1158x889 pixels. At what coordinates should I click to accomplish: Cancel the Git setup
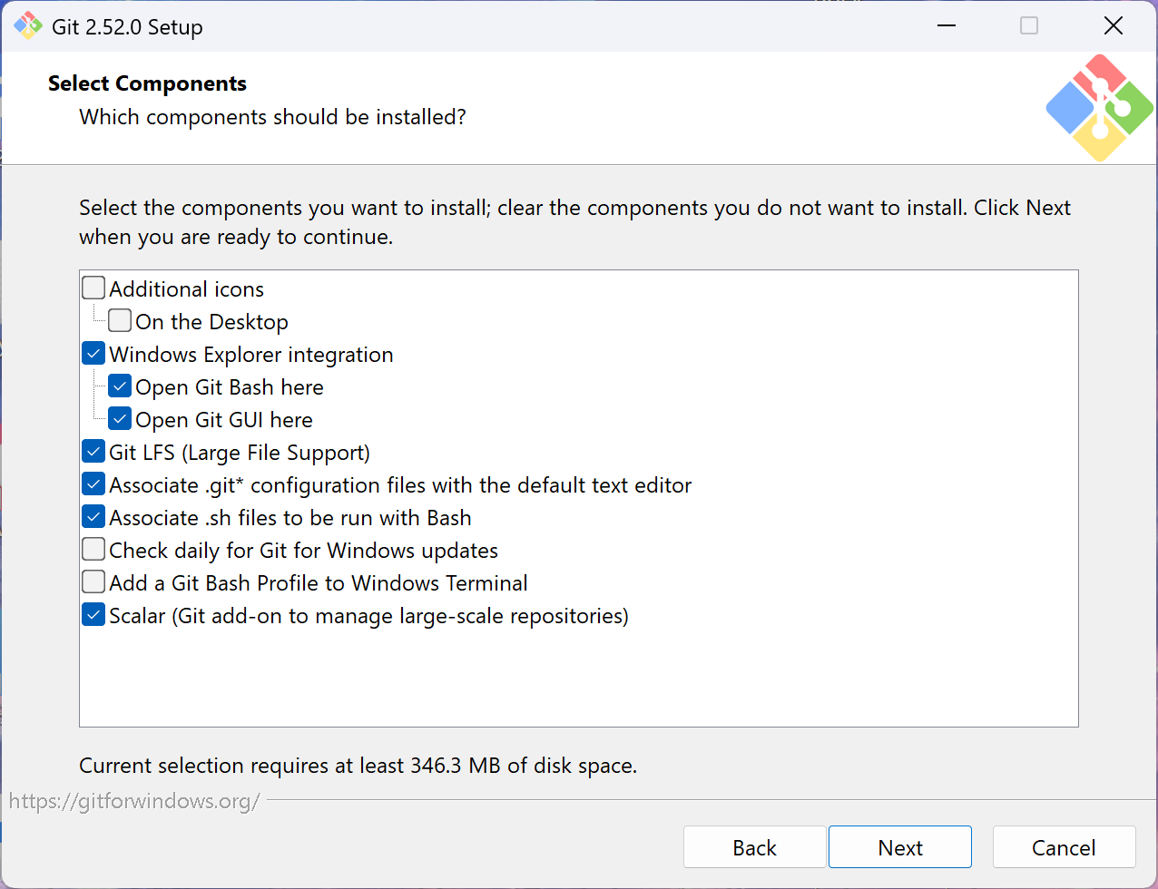coord(1064,847)
